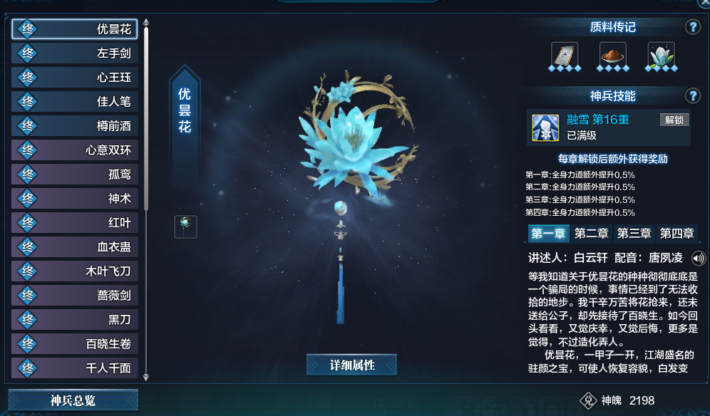Click the 融雪 skill icon
This screenshot has height=416, width=710.
point(545,128)
